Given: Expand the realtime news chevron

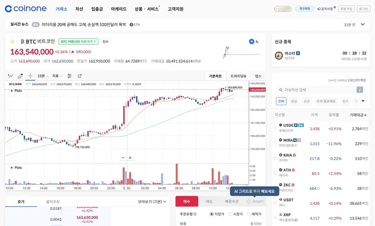Looking at the screenshot, I should pyautogui.click(x=362, y=24).
